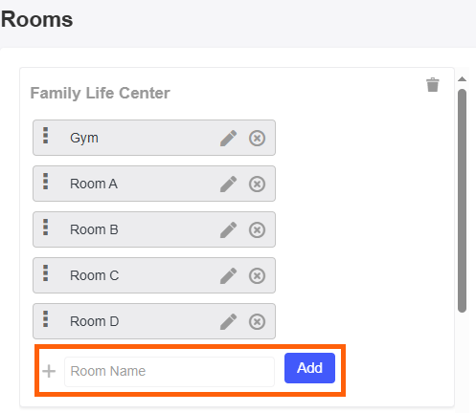Edit the Room B name
Screen dimensions: 476x413
pyautogui.click(x=229, y=229)
